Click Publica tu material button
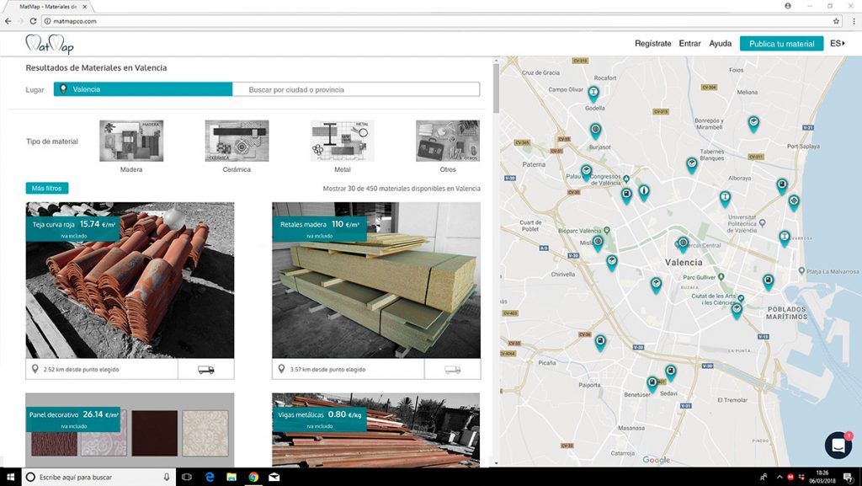 (781, 44)
